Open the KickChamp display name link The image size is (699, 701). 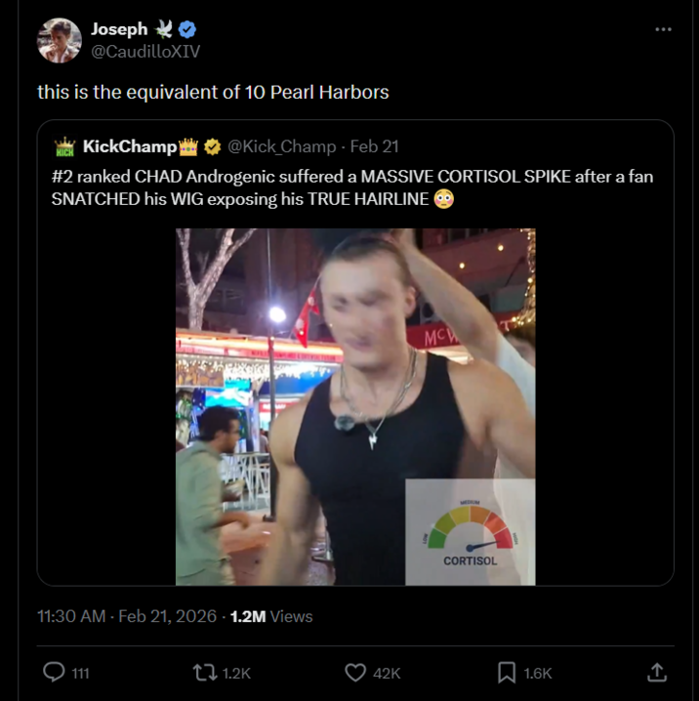[x=130, y=146]
